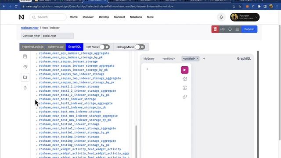This screenshot has height=158, width=281.
Task: Open browser extensions puzzle icon
Action: 259,7
